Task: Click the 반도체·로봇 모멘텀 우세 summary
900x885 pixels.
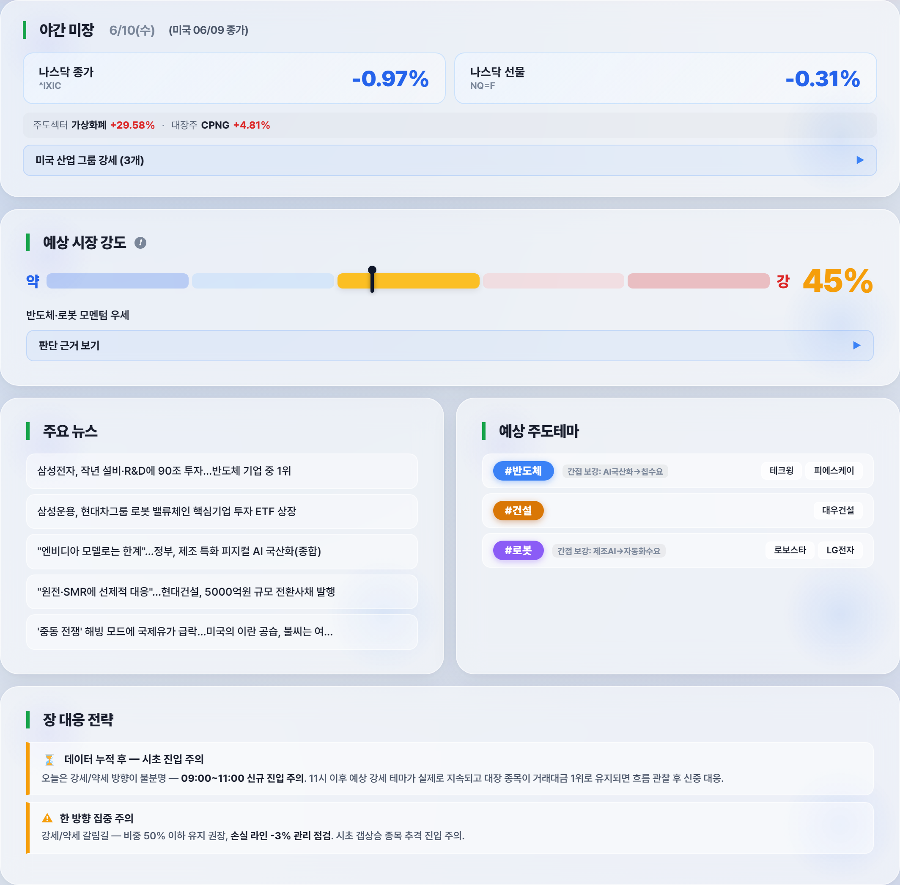Action: (x=77, y=315)
